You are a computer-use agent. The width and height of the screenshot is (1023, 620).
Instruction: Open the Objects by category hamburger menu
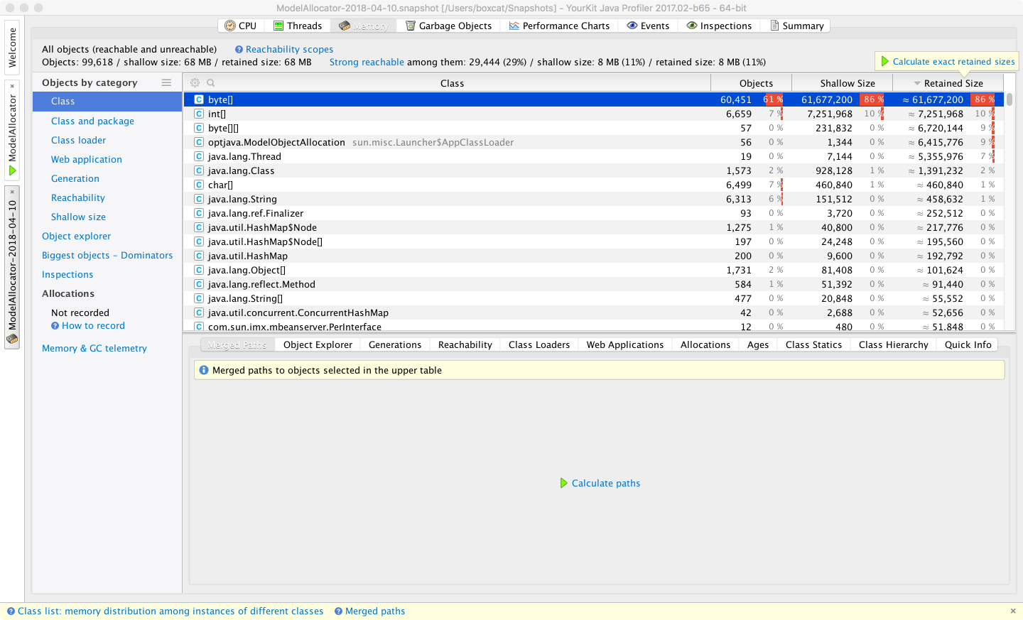(166, 82)
